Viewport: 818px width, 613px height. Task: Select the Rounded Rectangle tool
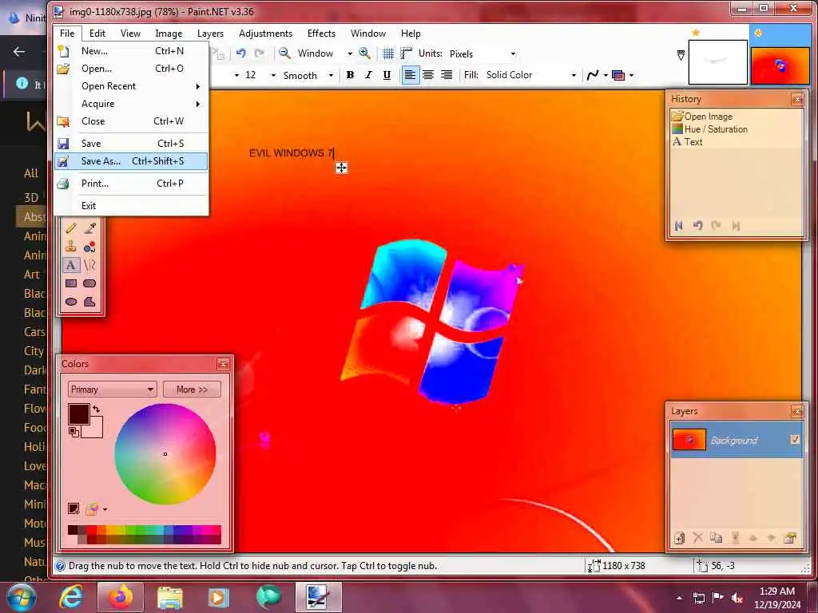[x=89, y=283]
